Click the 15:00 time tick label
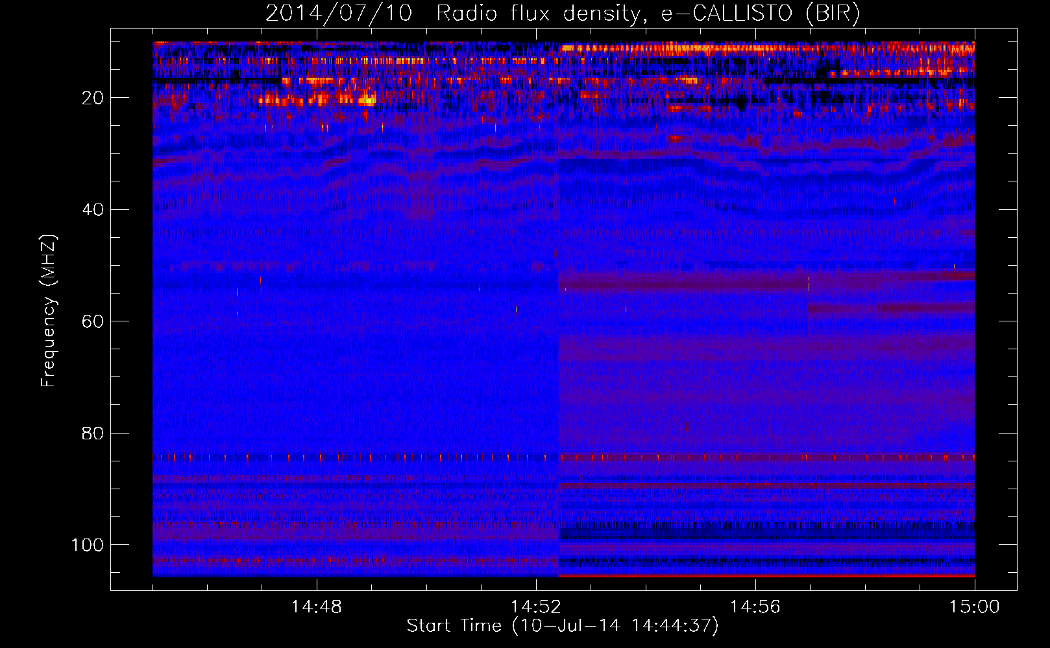The image size is (1050, 648). click(x=974, y=607)
